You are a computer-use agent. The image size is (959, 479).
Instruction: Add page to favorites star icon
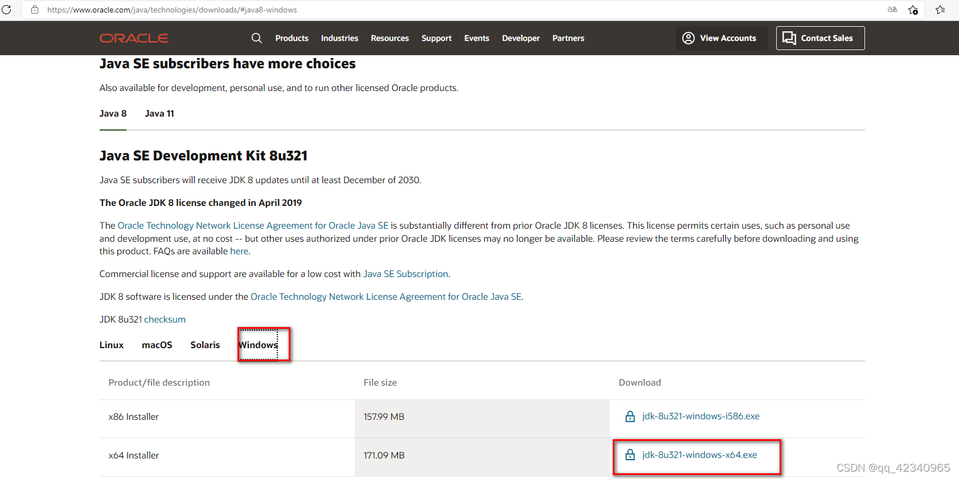click(x=913, y=10)
